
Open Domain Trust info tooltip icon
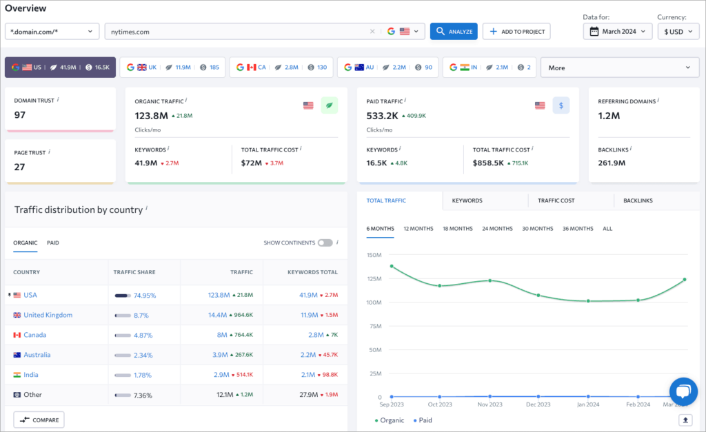[58, 99]
